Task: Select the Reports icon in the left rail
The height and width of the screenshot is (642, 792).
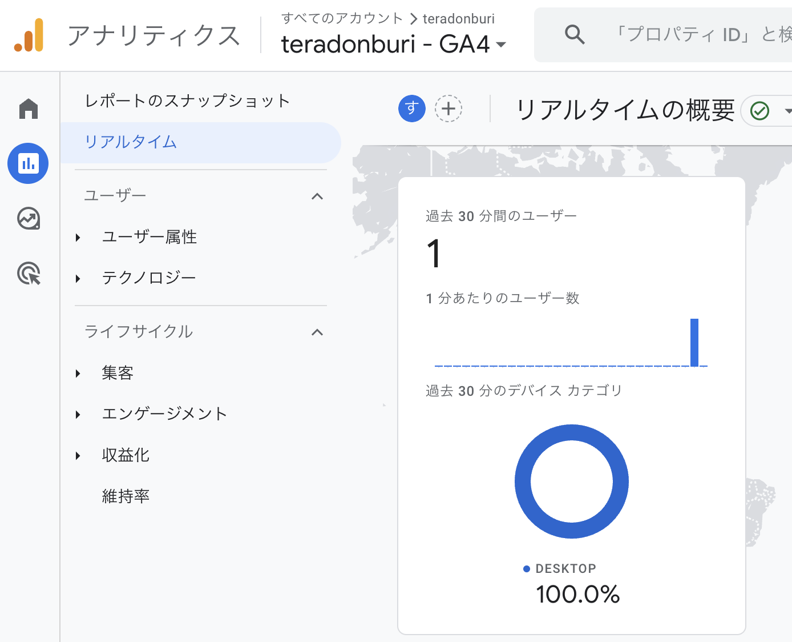Action: (x=28, y=163)
